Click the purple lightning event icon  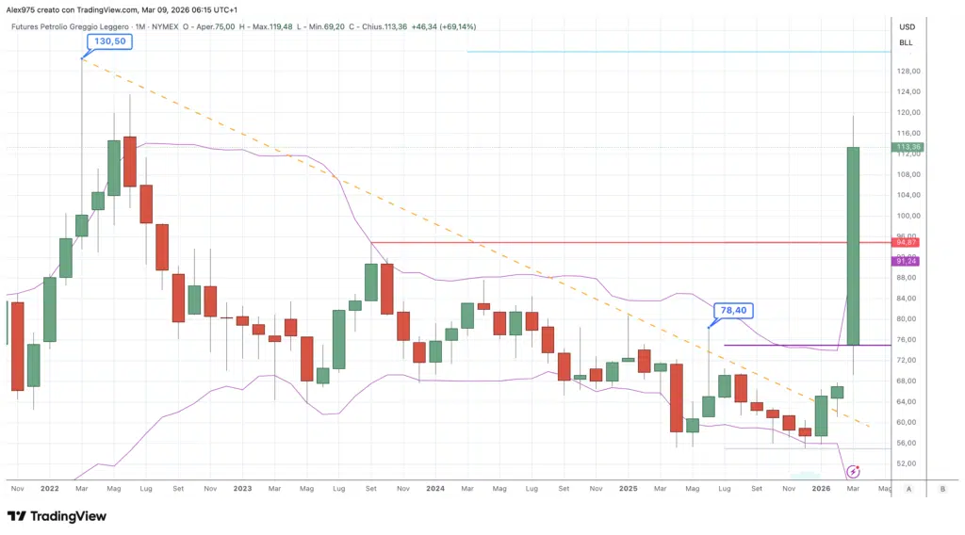coord(854,471)
